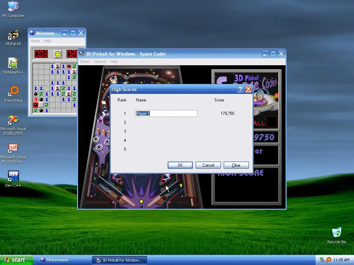Click the search magnifier tray icon
Image resolution: width=354 pixels, height=265 pixels.
pos(328,260)
